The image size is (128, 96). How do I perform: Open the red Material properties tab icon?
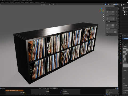121,63
